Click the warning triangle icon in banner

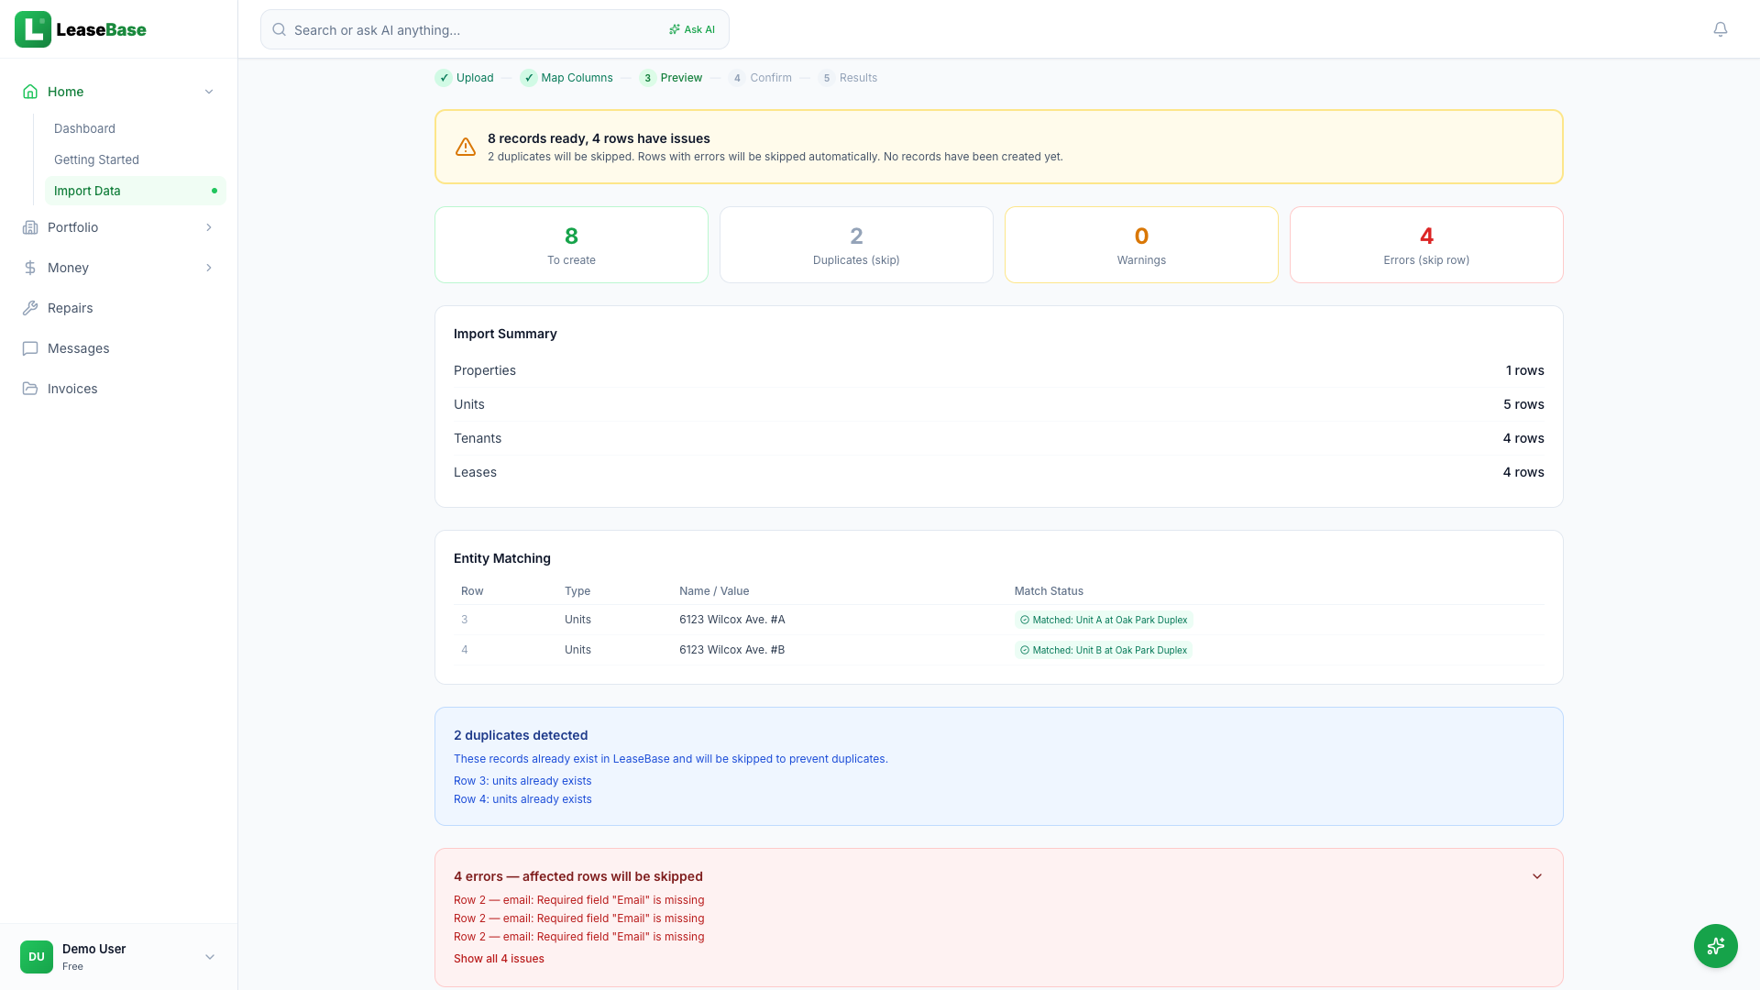[x=466, y=147]
